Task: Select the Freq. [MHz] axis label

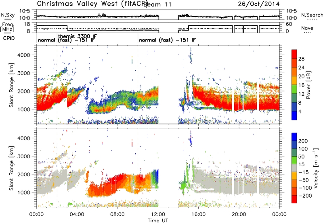Action: pyautogui.click(x=7, y=27)
